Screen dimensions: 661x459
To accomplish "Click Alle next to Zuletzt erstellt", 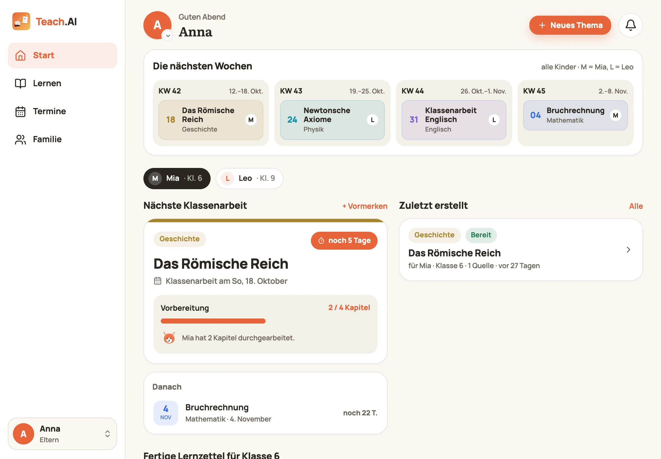I will tap(636, 206).
